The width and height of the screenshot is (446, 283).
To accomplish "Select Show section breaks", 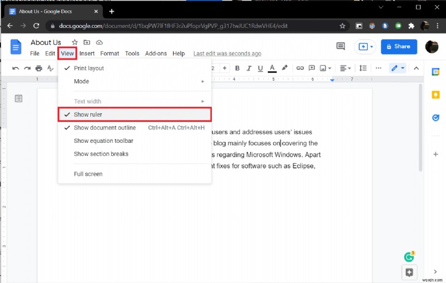I will 134,154.
